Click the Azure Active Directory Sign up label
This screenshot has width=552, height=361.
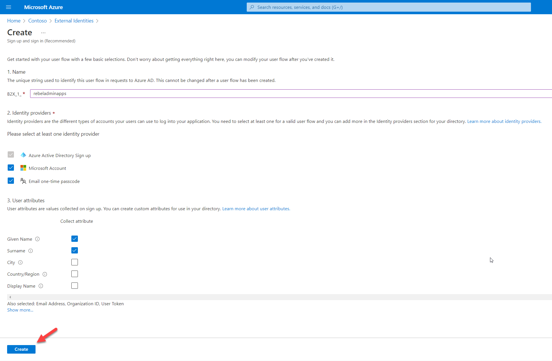[60, 156]
